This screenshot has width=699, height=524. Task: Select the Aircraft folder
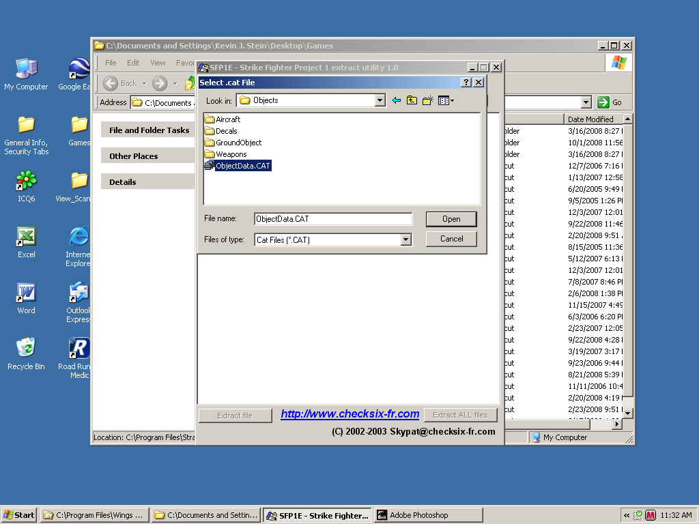coord(223,119)
